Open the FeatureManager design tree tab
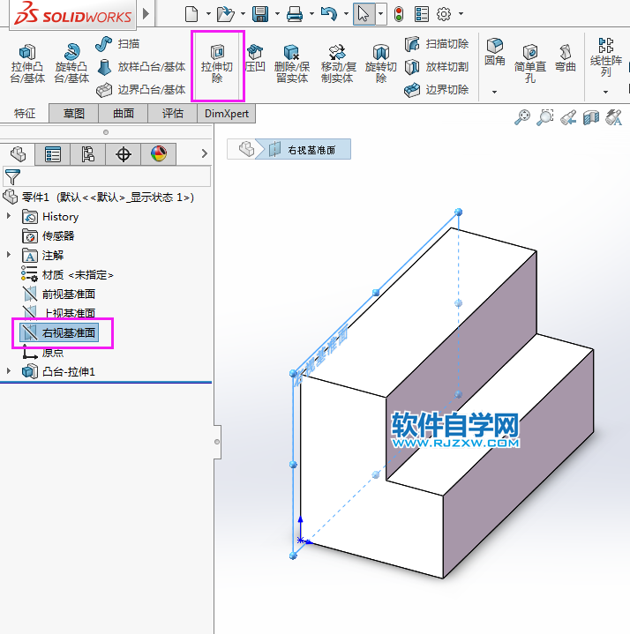Viewport: 630px width, 634px height. coord(18,154)
